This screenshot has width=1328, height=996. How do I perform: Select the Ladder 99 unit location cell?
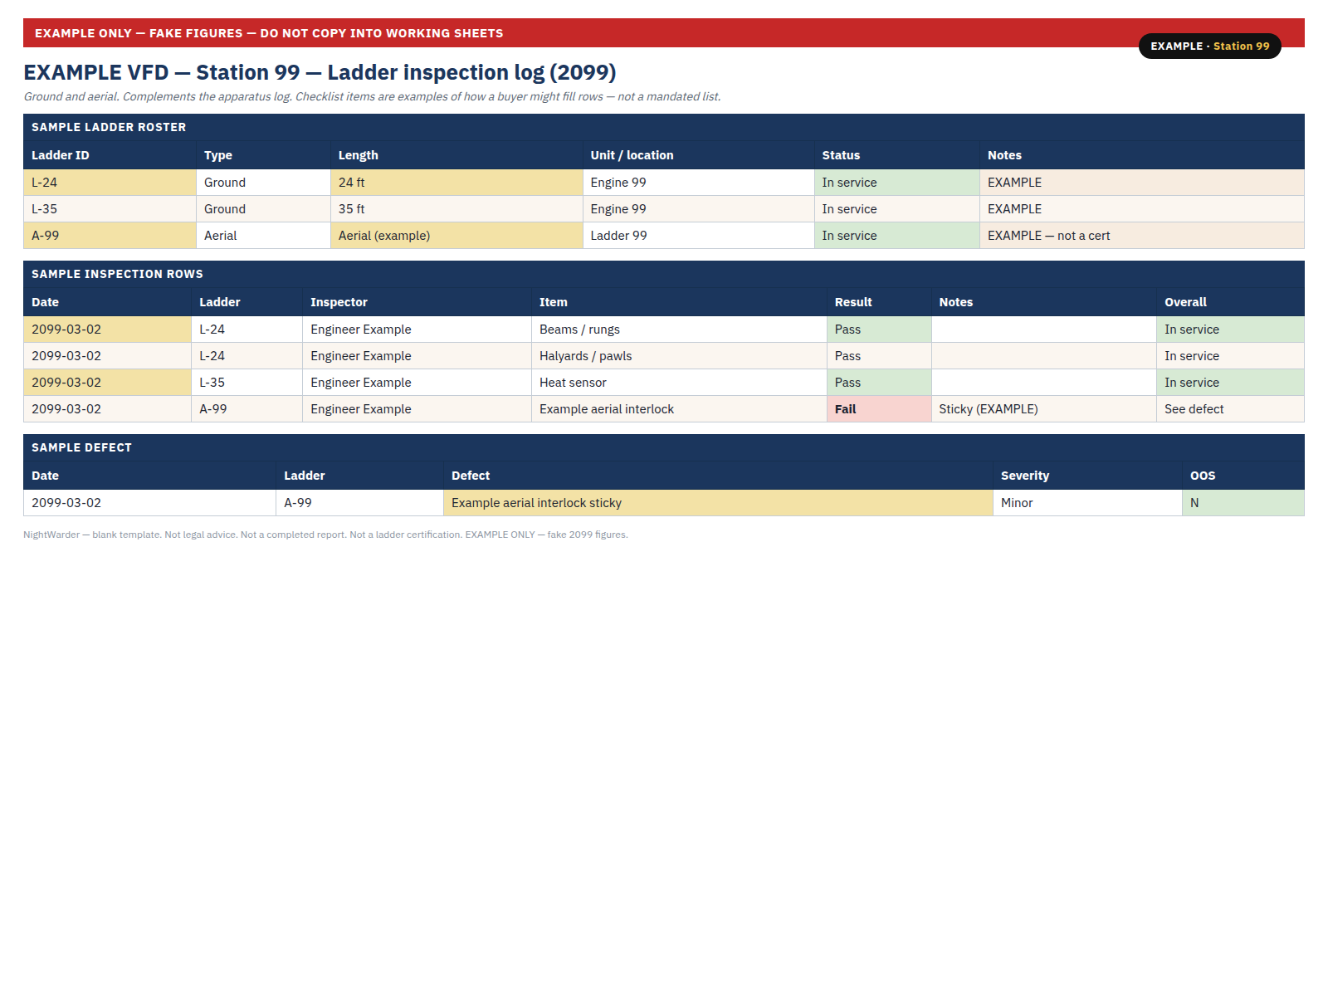click(698, 236)
